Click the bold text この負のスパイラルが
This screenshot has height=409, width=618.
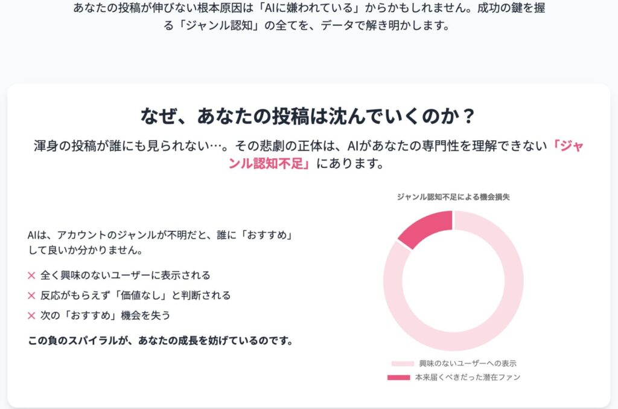click(x=78, y=341)
